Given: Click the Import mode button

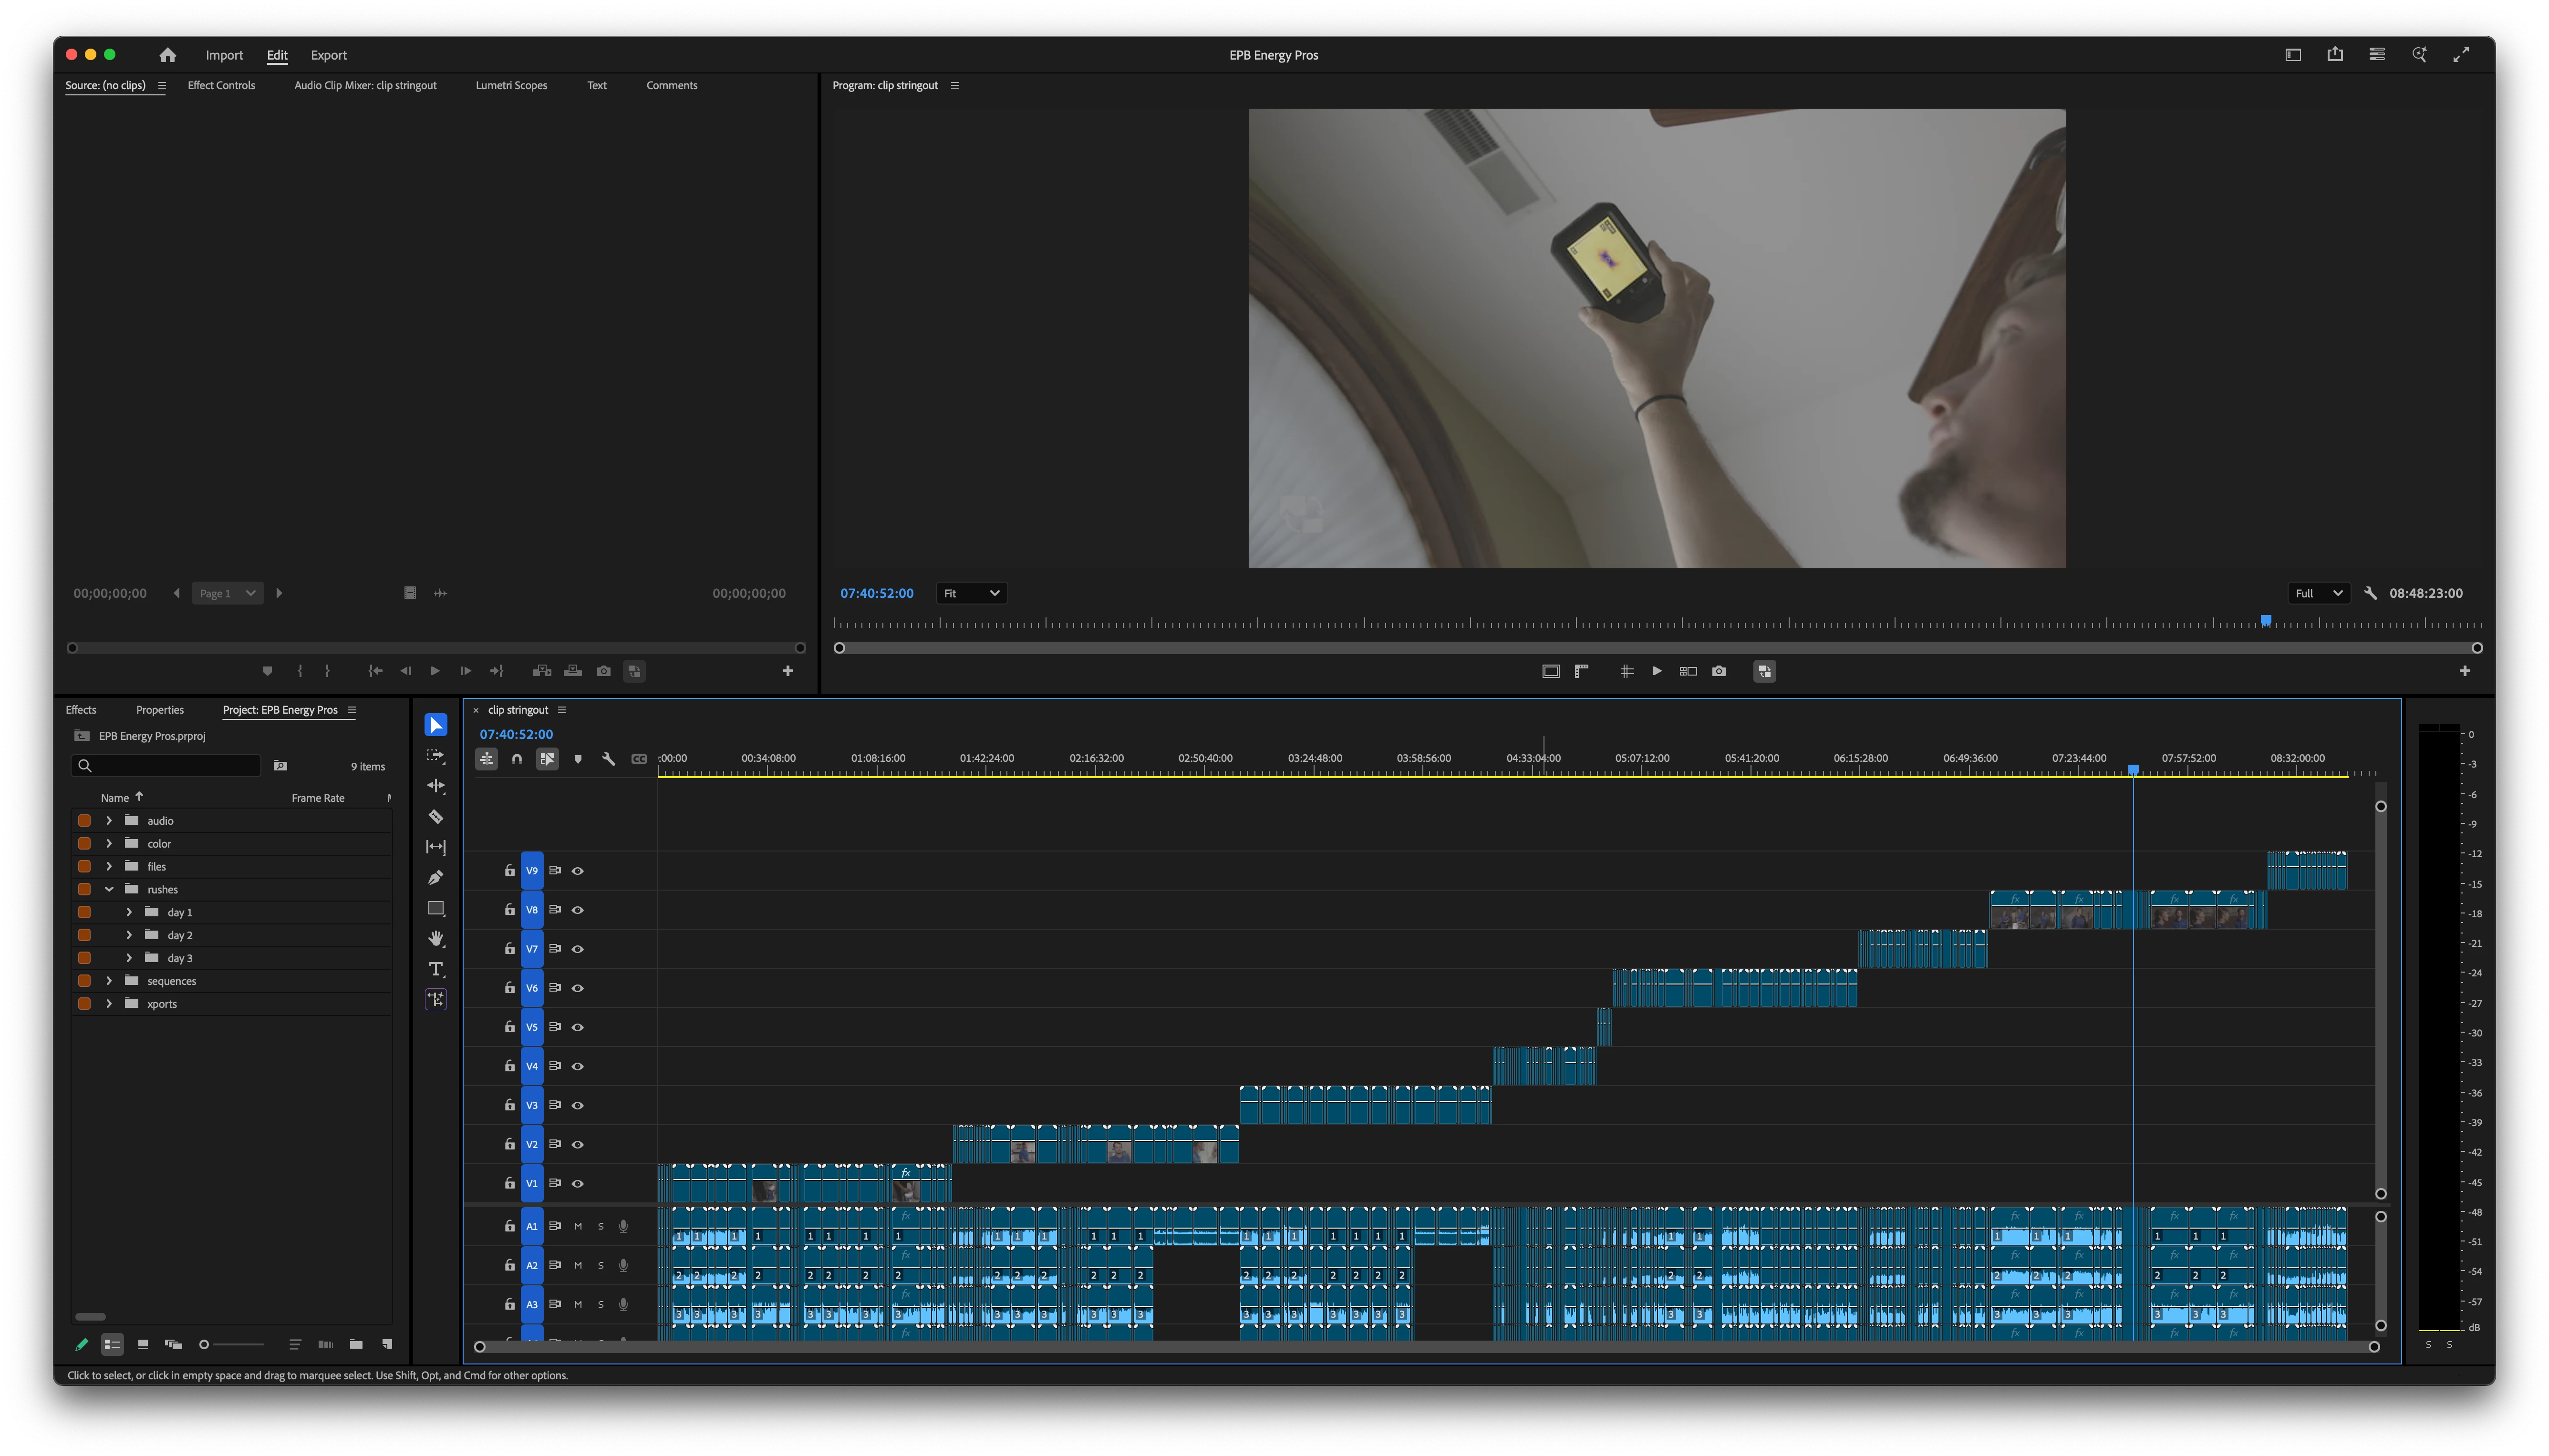Looking at the screenshot, I should point(224,55).
